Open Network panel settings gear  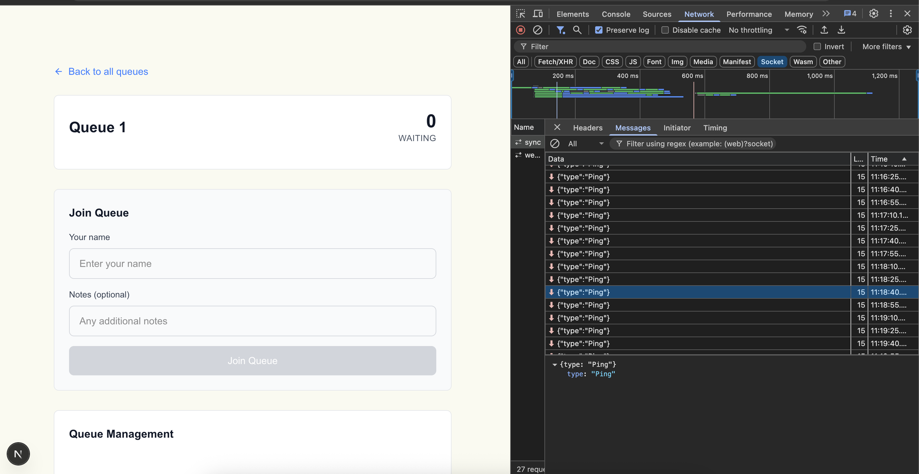[907, 30]
